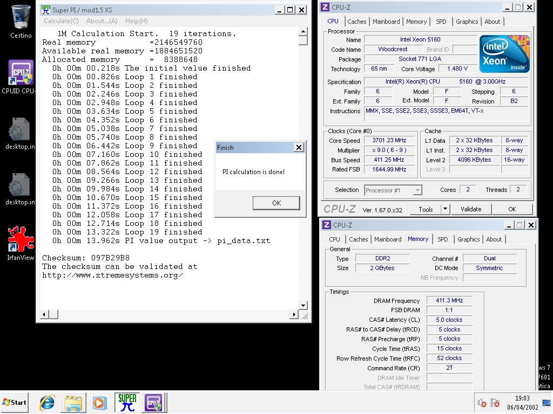Click the Name field Intel Xeon 5160
Viewport: 553px width, 414px height.
[420, 39]
